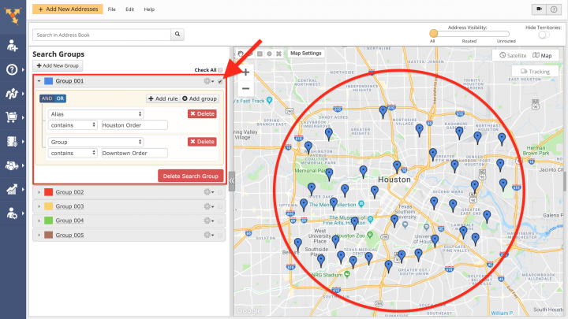The image size is (568, 319).
Task: Open the contains dropdown under Group
Action: point(73,153)
